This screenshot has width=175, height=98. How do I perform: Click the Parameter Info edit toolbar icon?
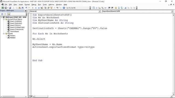(102, 8)
